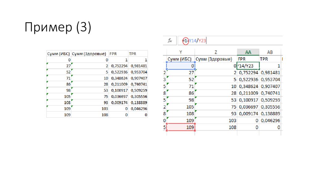The image size is (316, 178).
Task: Select column Z header in Excel sheet
Action: coord(216,52)
